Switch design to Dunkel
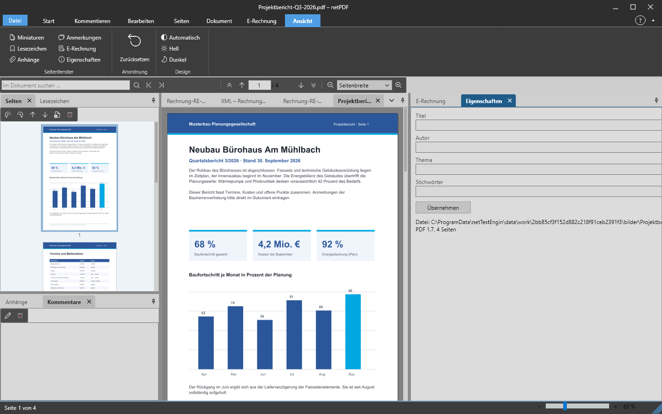The image size is (662, 414). click(x=173, y=59)
